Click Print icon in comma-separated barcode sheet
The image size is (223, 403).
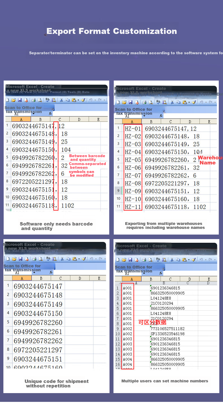coord(33,100)
